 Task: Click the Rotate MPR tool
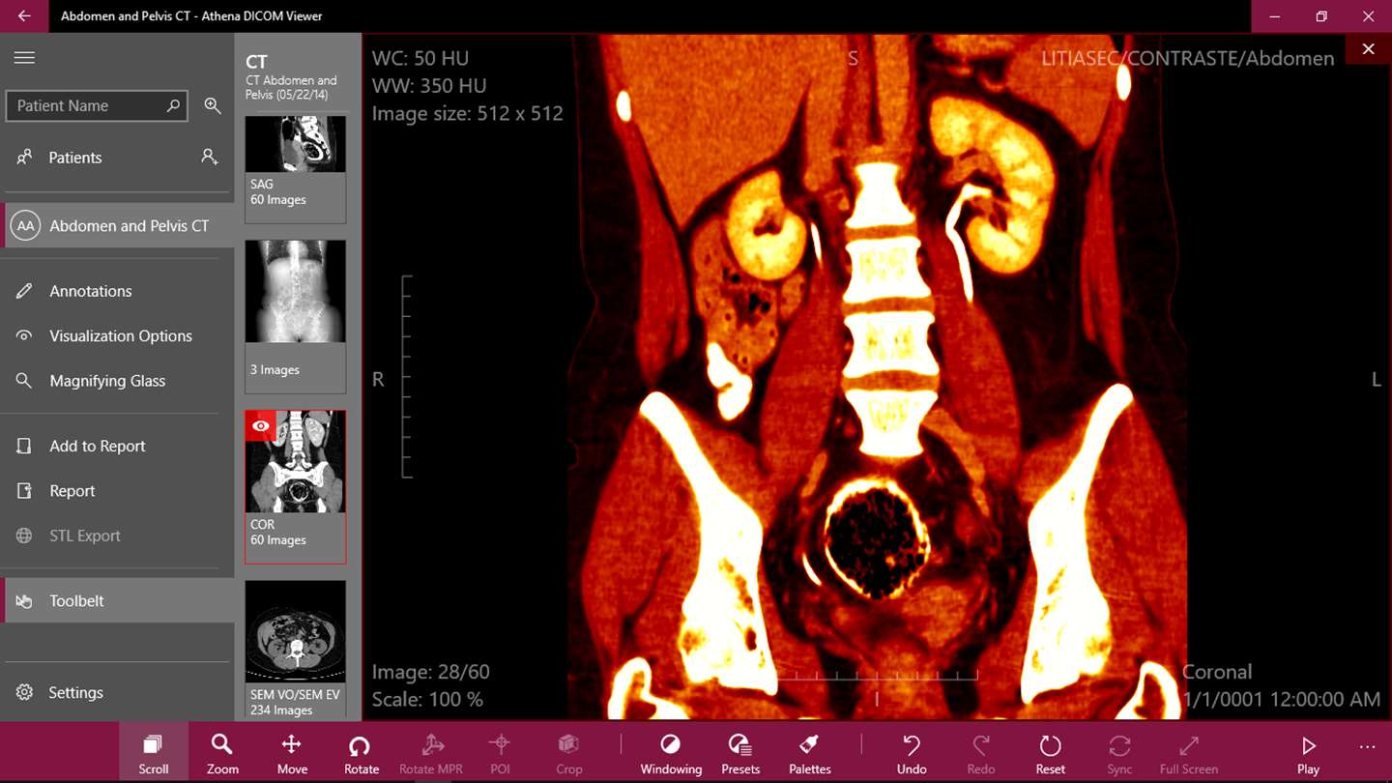tap(431, 753)
